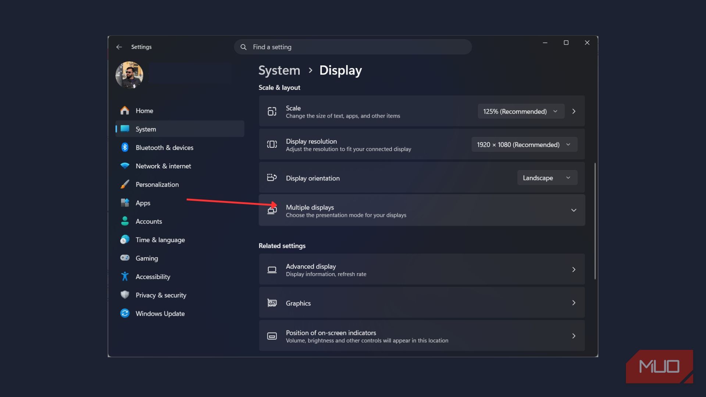Viewport: 706px width, 397px height.
Task: Click the Accessibility figure icon
Action: [x=125, y=276]
